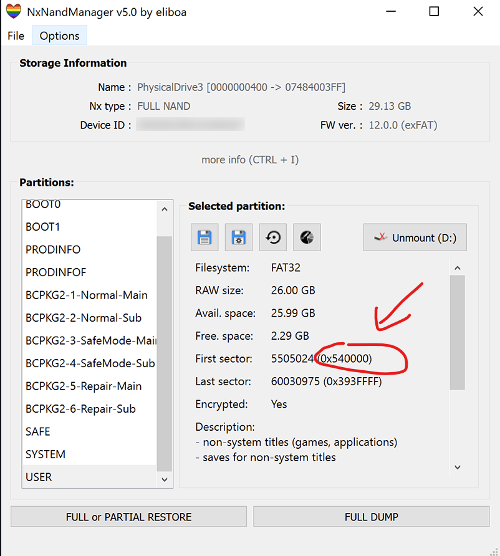The width and height of the screenshot is (500, 556).
Task: Open the Options menu
Action: pos(60,36)
